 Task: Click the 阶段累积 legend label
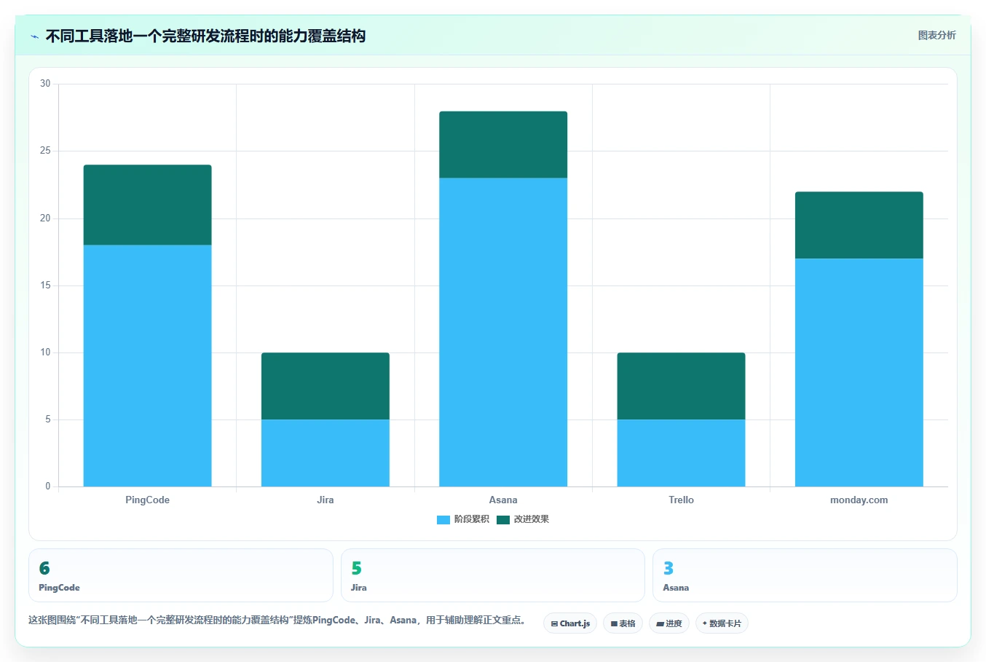pyautogui.click(x=472, y=519)
